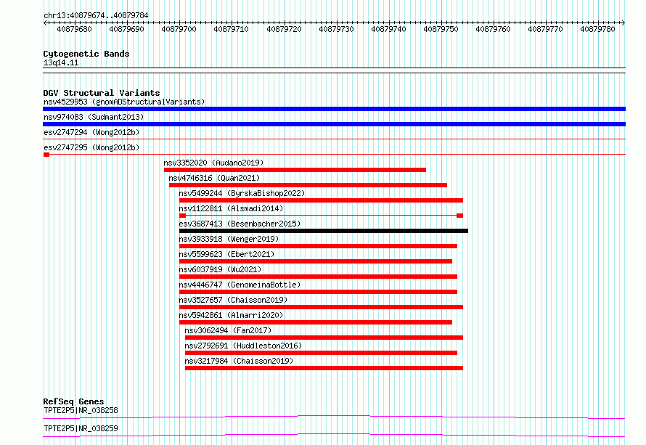The width and height of the screenshot is (646, 445).
Task: Click the RefSeq Genes track heading
Action: click(x=73, y=401)
